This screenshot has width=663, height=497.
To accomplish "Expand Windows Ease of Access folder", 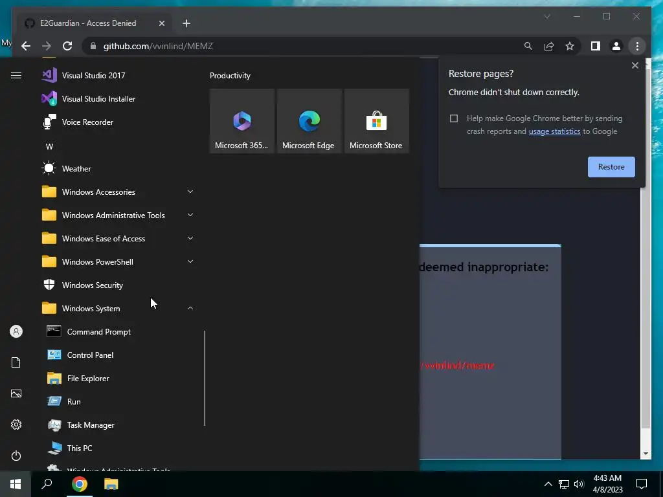I will coord(118,238).
